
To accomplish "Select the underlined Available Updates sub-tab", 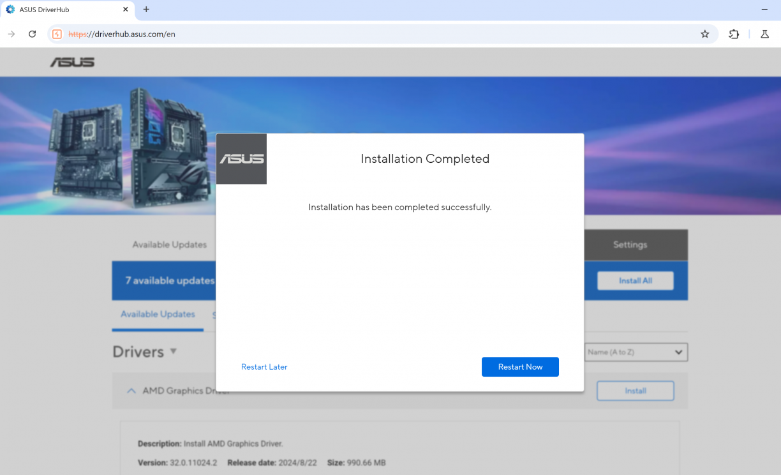I will pyautogui.click(x=158, y=314).
